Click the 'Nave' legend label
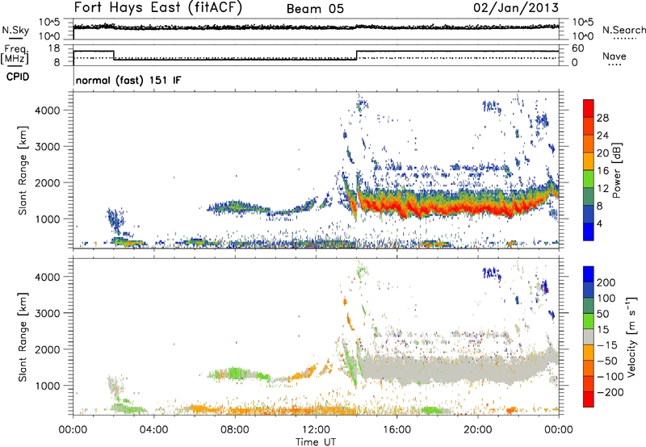 click(615, 56)
